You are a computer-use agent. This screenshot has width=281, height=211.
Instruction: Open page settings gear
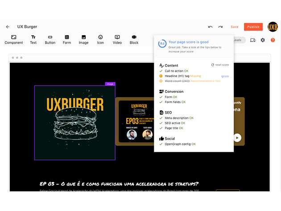click(x=263, y=40)
